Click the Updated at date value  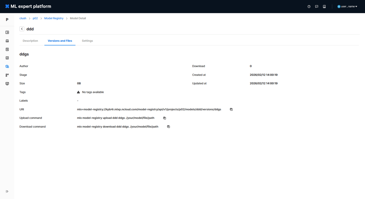264,84
